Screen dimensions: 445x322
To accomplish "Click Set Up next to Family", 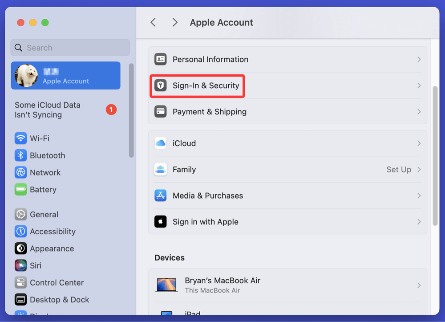I will pos(398,170).
